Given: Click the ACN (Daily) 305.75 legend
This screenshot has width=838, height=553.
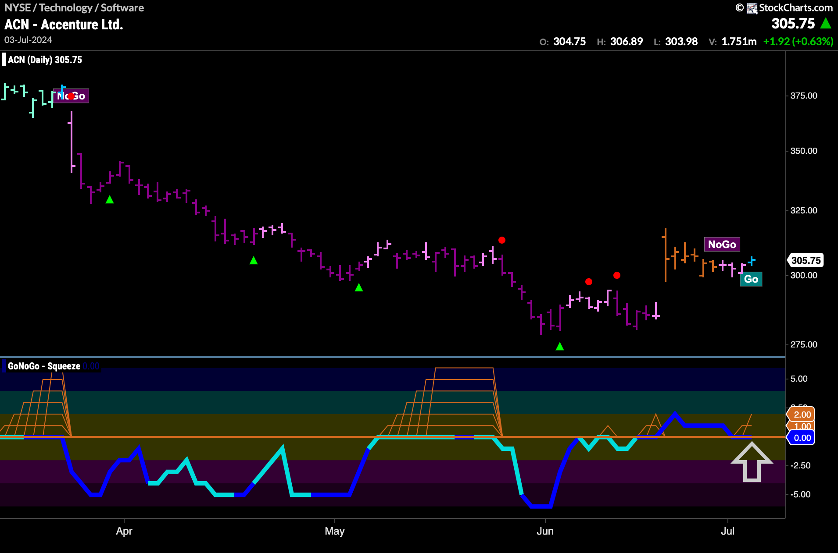Looking at the screenshot, I should click(x=45, y=60).
